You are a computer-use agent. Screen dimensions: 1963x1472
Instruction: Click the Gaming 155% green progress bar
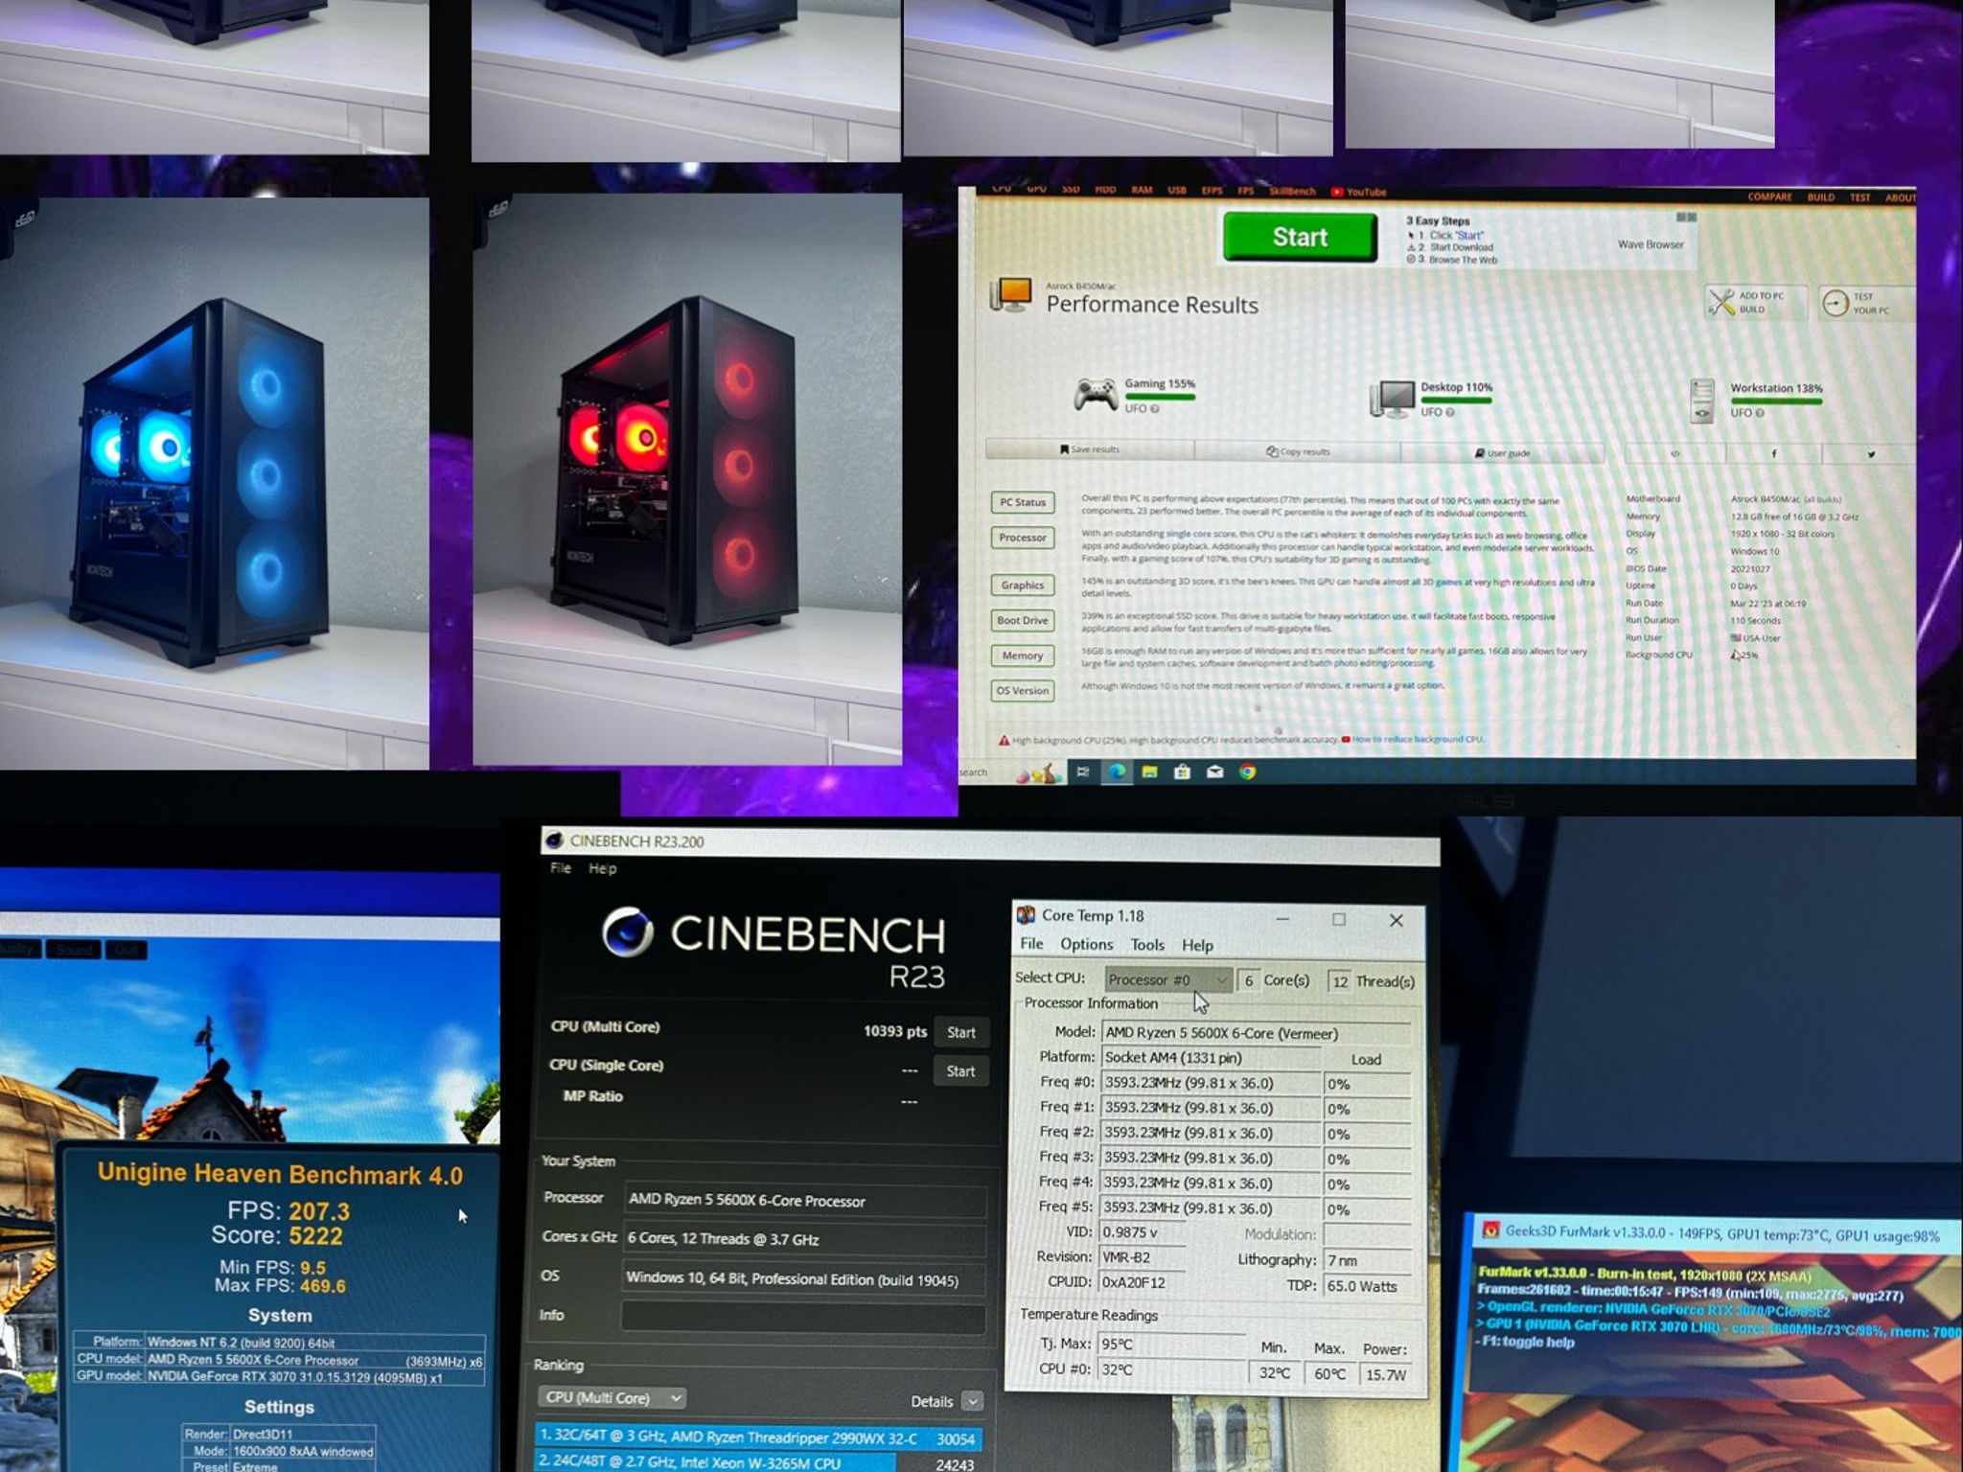tap(1160, 397)
